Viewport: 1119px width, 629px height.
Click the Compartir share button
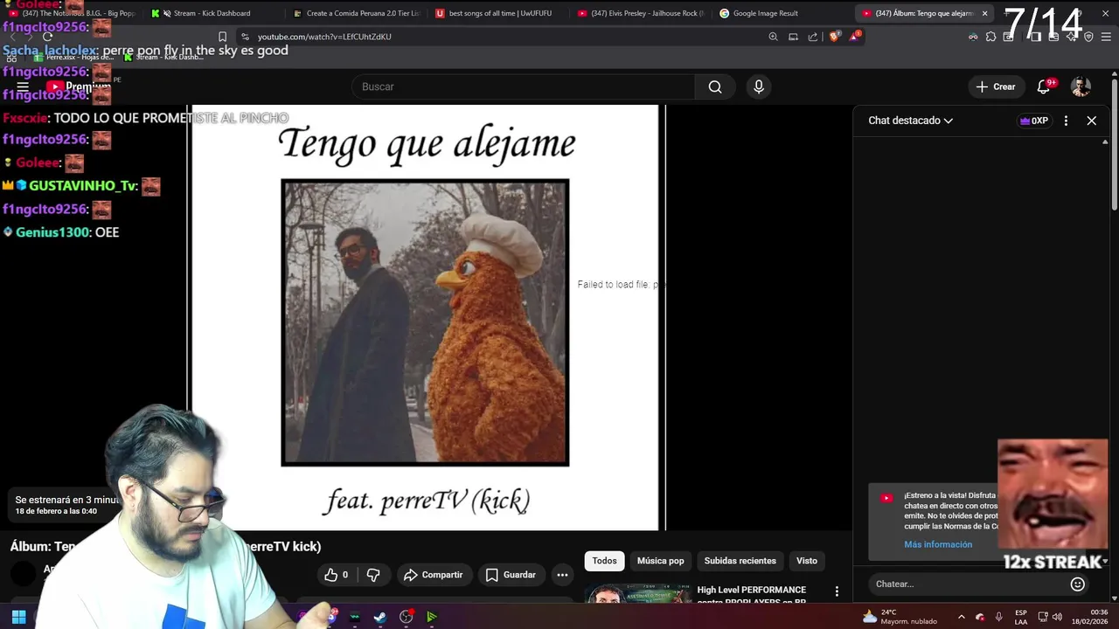point(433,575)
